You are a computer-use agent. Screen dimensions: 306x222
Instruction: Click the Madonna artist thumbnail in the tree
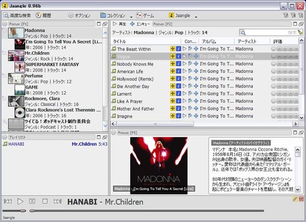click(16, 33)
